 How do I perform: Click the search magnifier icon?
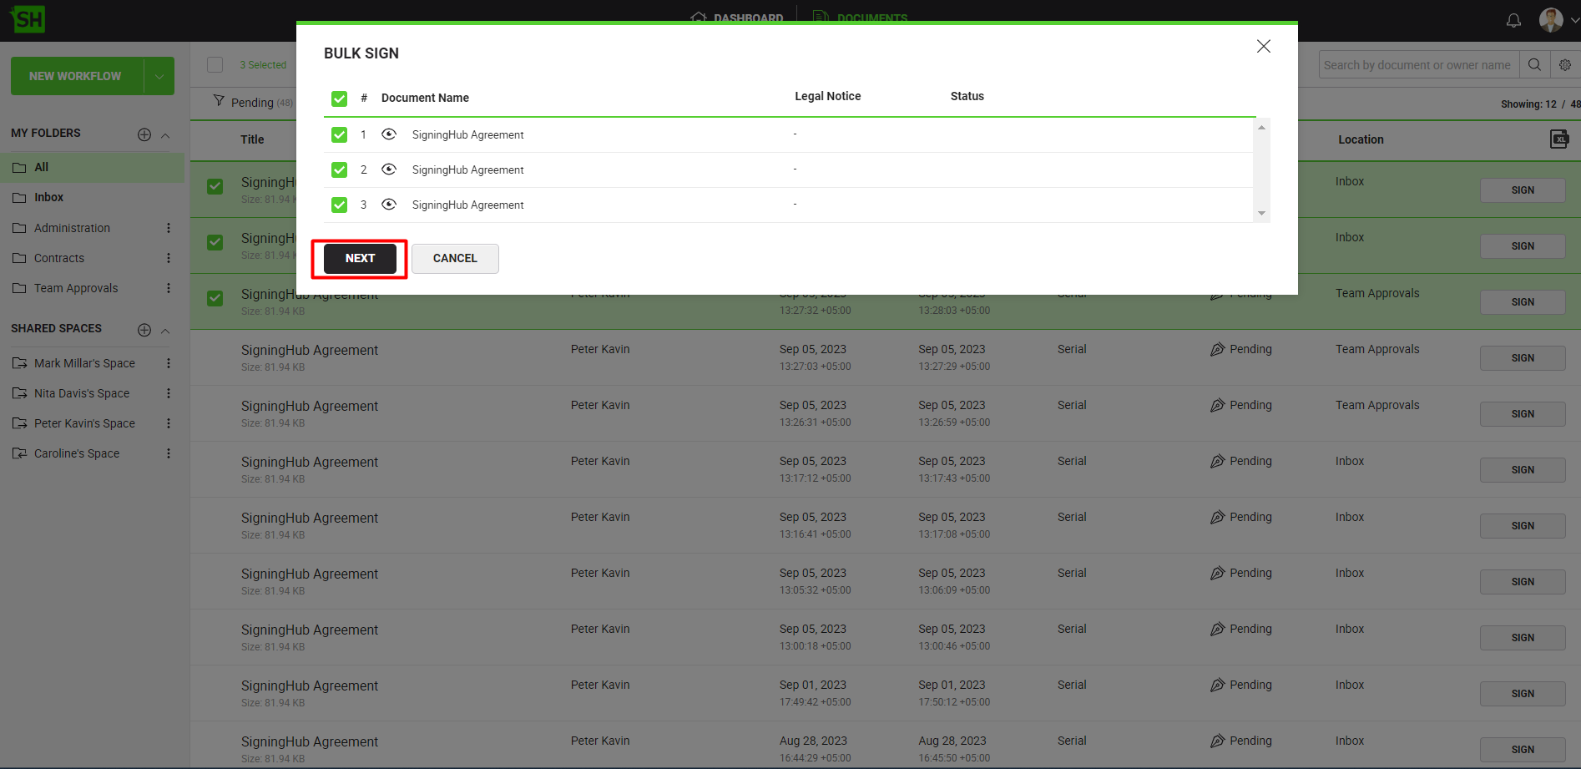point(1534,65)
